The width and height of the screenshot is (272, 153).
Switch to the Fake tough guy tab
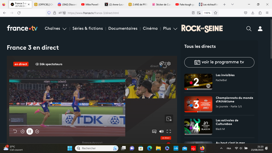(185, 5)
